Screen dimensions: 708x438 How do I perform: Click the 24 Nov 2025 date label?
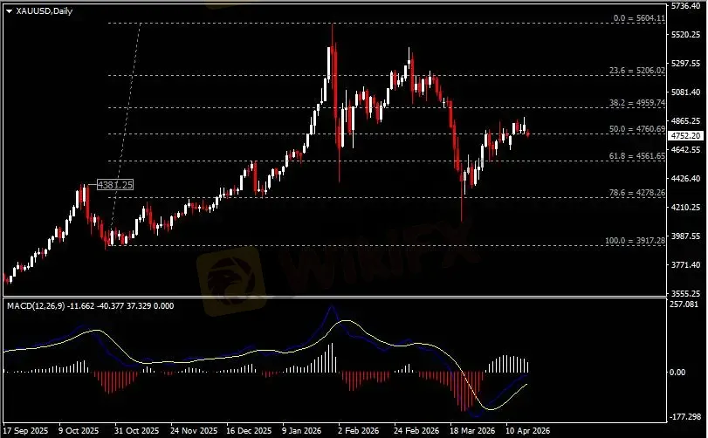point(194,431)
